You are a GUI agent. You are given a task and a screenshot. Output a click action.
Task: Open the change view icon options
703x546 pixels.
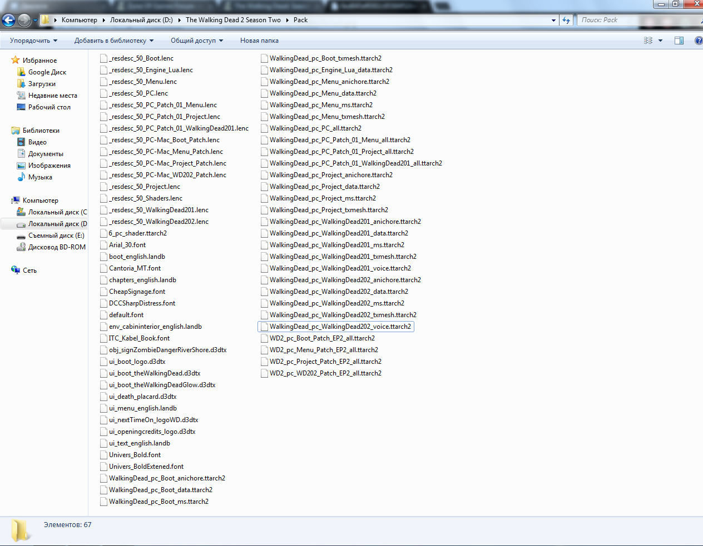[x=648, y=41]
